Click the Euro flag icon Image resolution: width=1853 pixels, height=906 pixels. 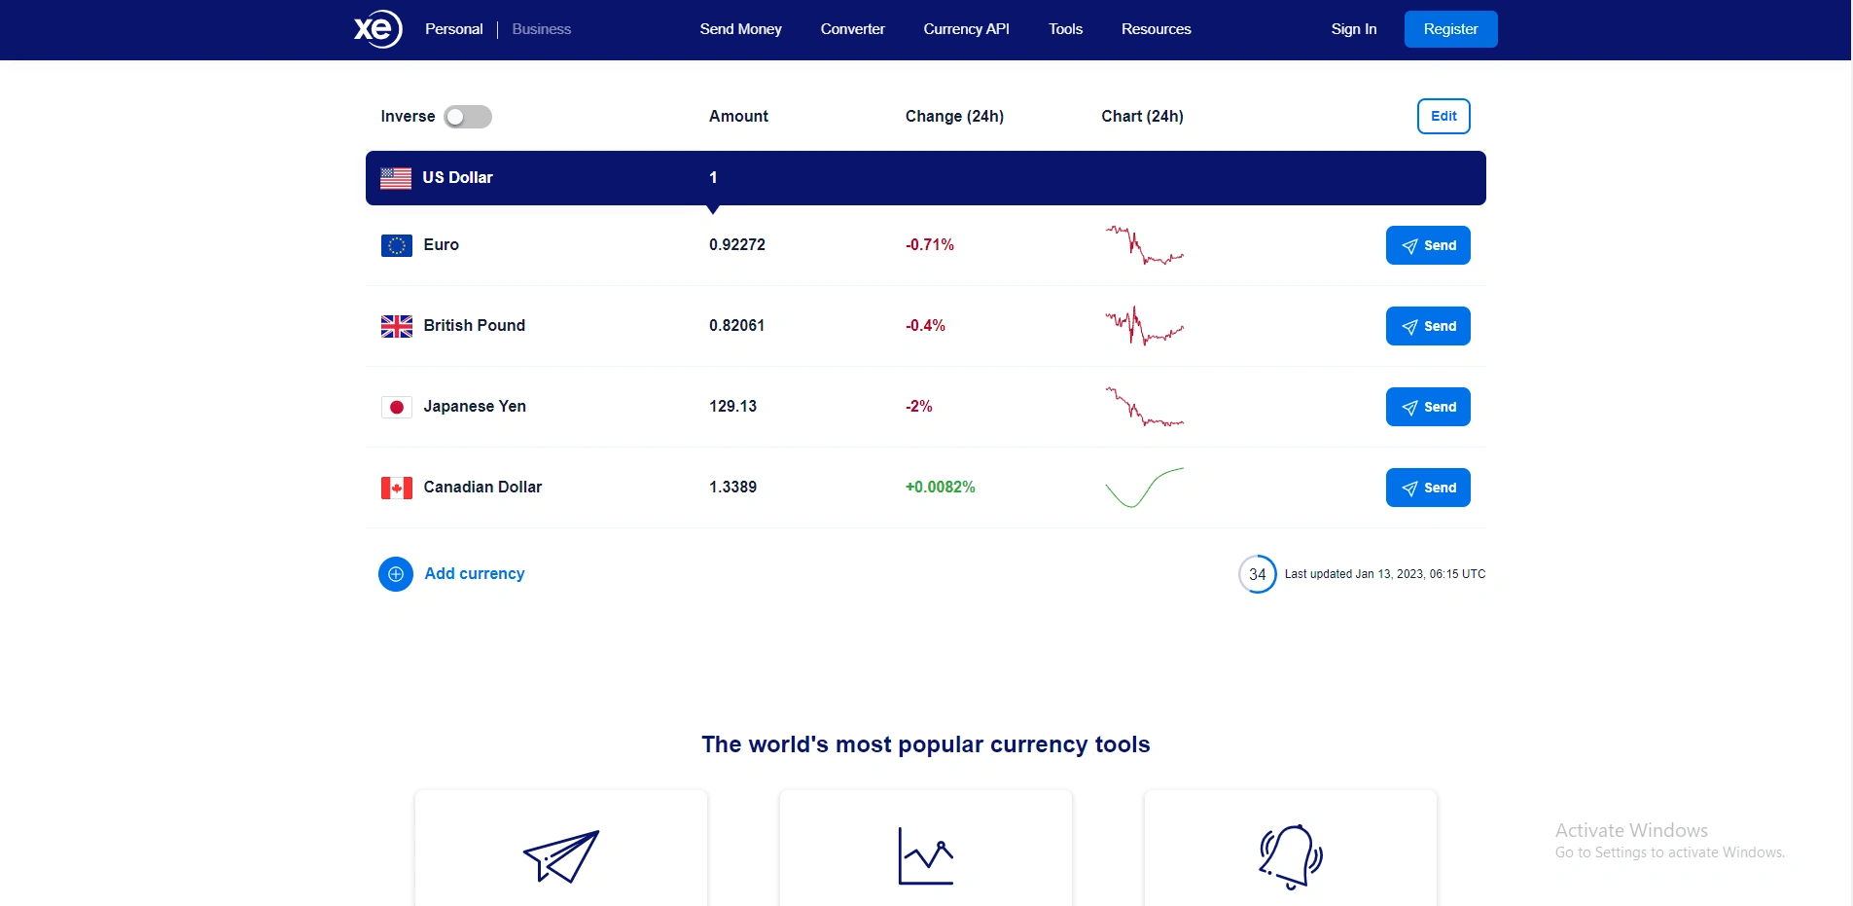(397, 245)
